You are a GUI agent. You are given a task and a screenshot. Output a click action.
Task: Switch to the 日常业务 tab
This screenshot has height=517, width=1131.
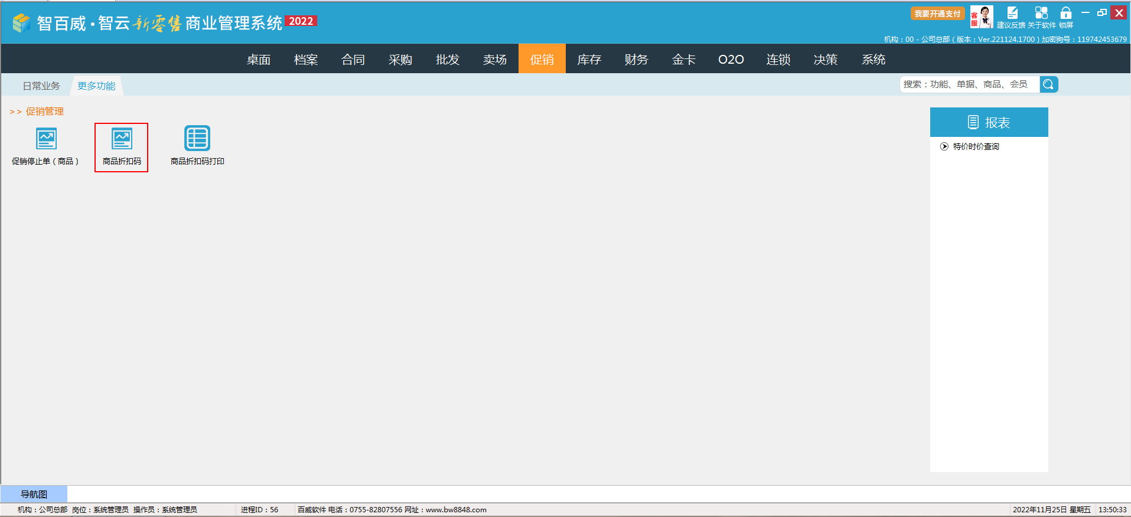[x=41, y=86]
